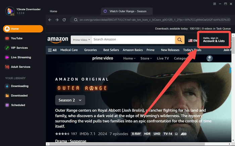Click the star rating for Outer Range
Screen dimensions: 235x146
click(x=62, y=134)
